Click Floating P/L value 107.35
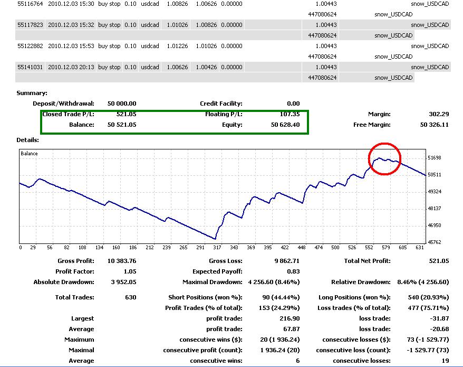Viewport: 463px width, 367px height. click(x=290, y=114)
